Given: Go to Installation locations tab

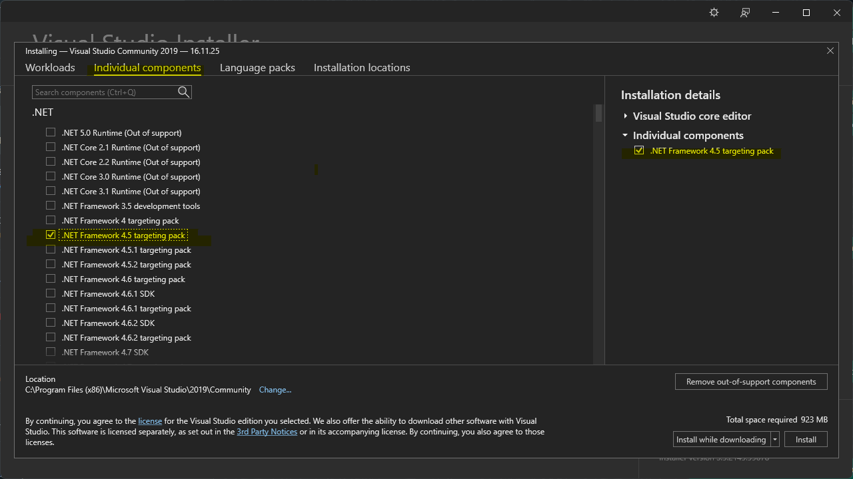Looking at the screenshot, I should pos(362,68).
